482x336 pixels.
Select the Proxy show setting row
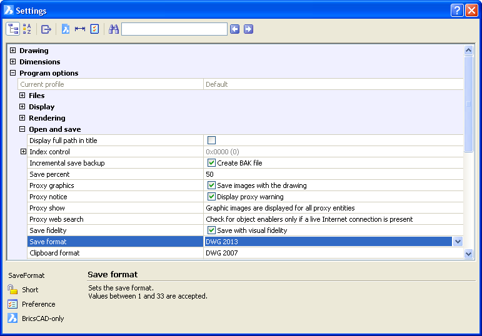tap(245, 208)
